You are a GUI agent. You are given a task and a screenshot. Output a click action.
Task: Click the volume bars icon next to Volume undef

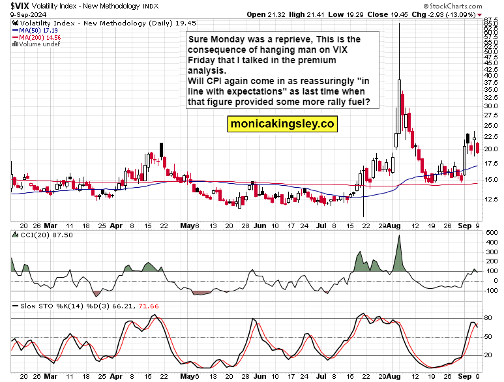(15, 44)
